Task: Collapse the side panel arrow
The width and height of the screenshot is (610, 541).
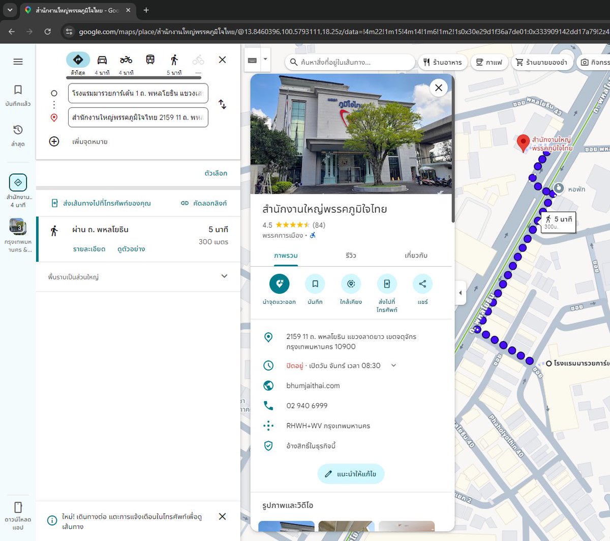Action: coord(460,293)
